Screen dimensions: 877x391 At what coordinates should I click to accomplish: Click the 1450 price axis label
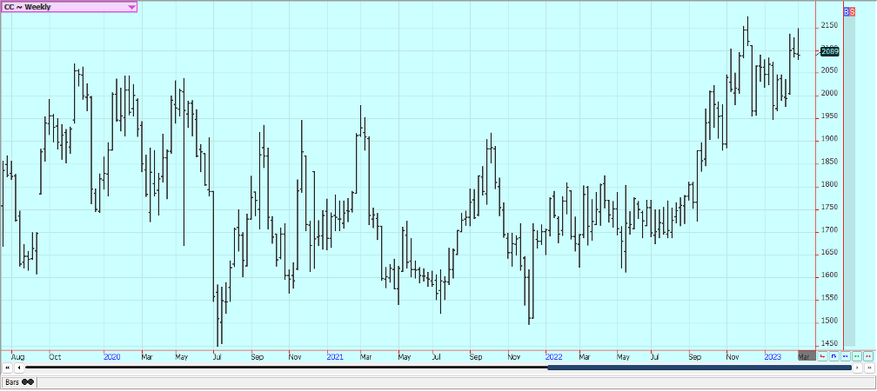(829, 343)
